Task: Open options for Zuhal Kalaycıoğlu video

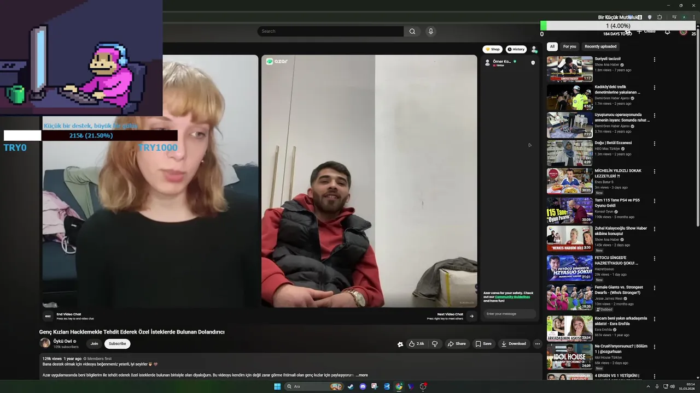Action: coord(654,229)
